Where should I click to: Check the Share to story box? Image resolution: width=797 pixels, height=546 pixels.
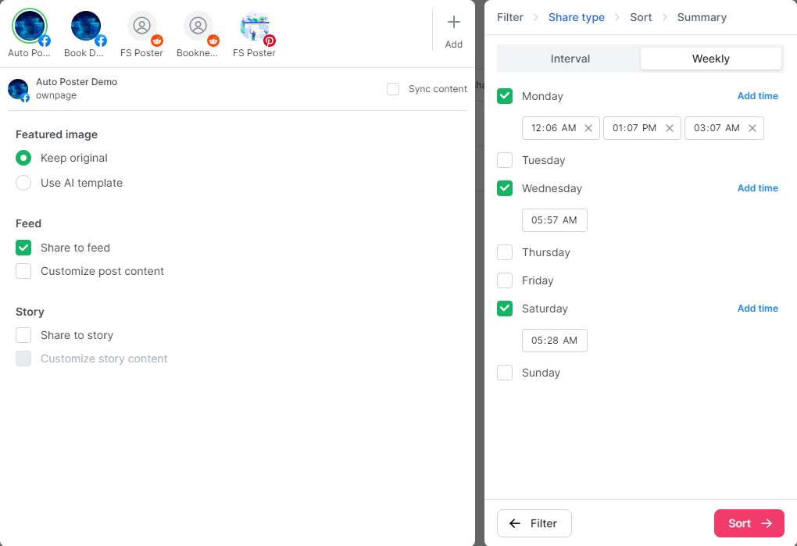[23, 335]
